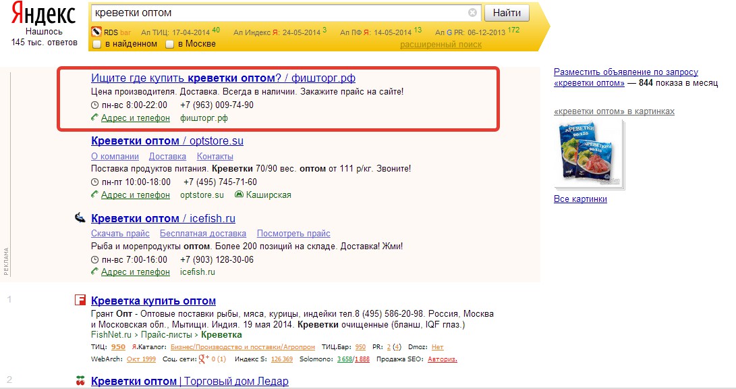This screenshot has width=736, height=389.
Task: Click Ап ПФ Я: 14-05-2014 in RDS bar
Action: click(376, 32)
